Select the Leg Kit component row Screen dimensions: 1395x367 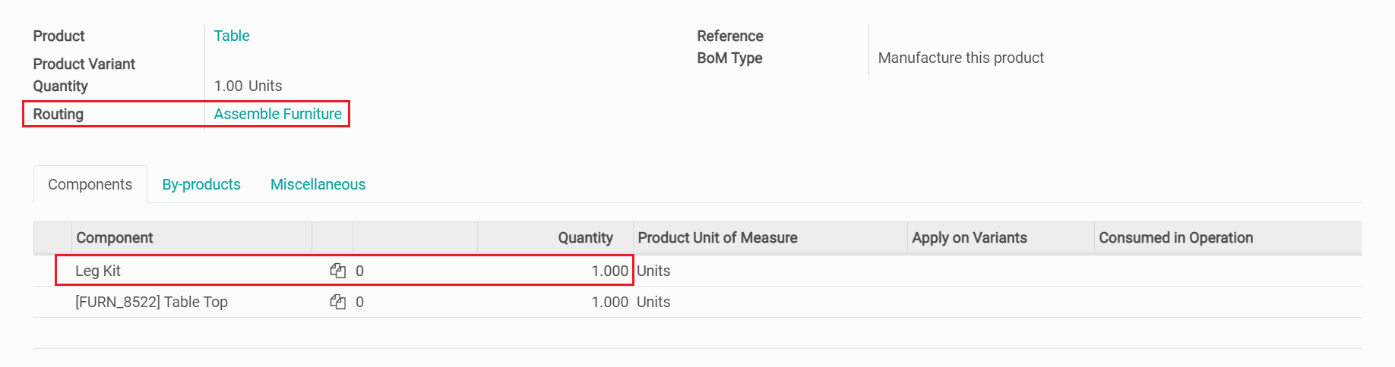[x=98, y=271]
